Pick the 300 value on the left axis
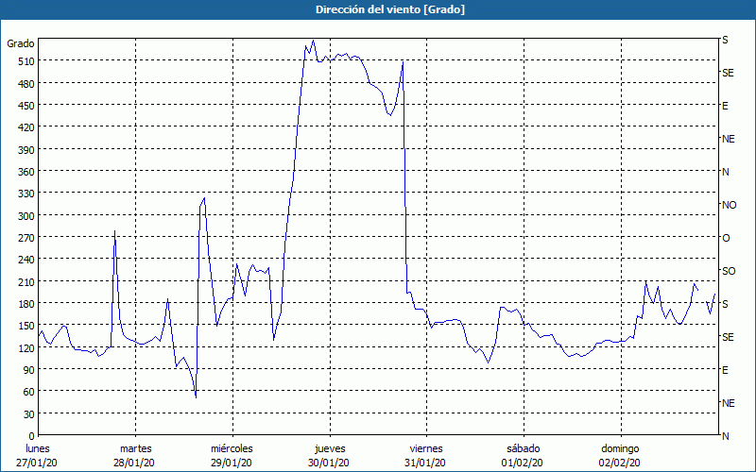756x472 pixels. pyautogui.click(x=26, y=216)
